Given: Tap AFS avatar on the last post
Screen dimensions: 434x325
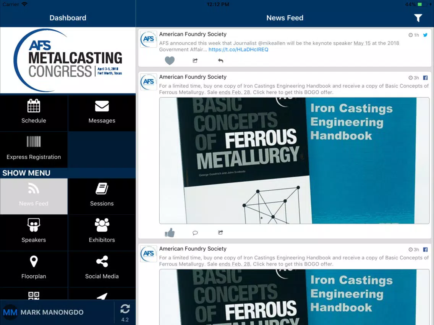Looking at the screenshot, I should coord(149,254).
